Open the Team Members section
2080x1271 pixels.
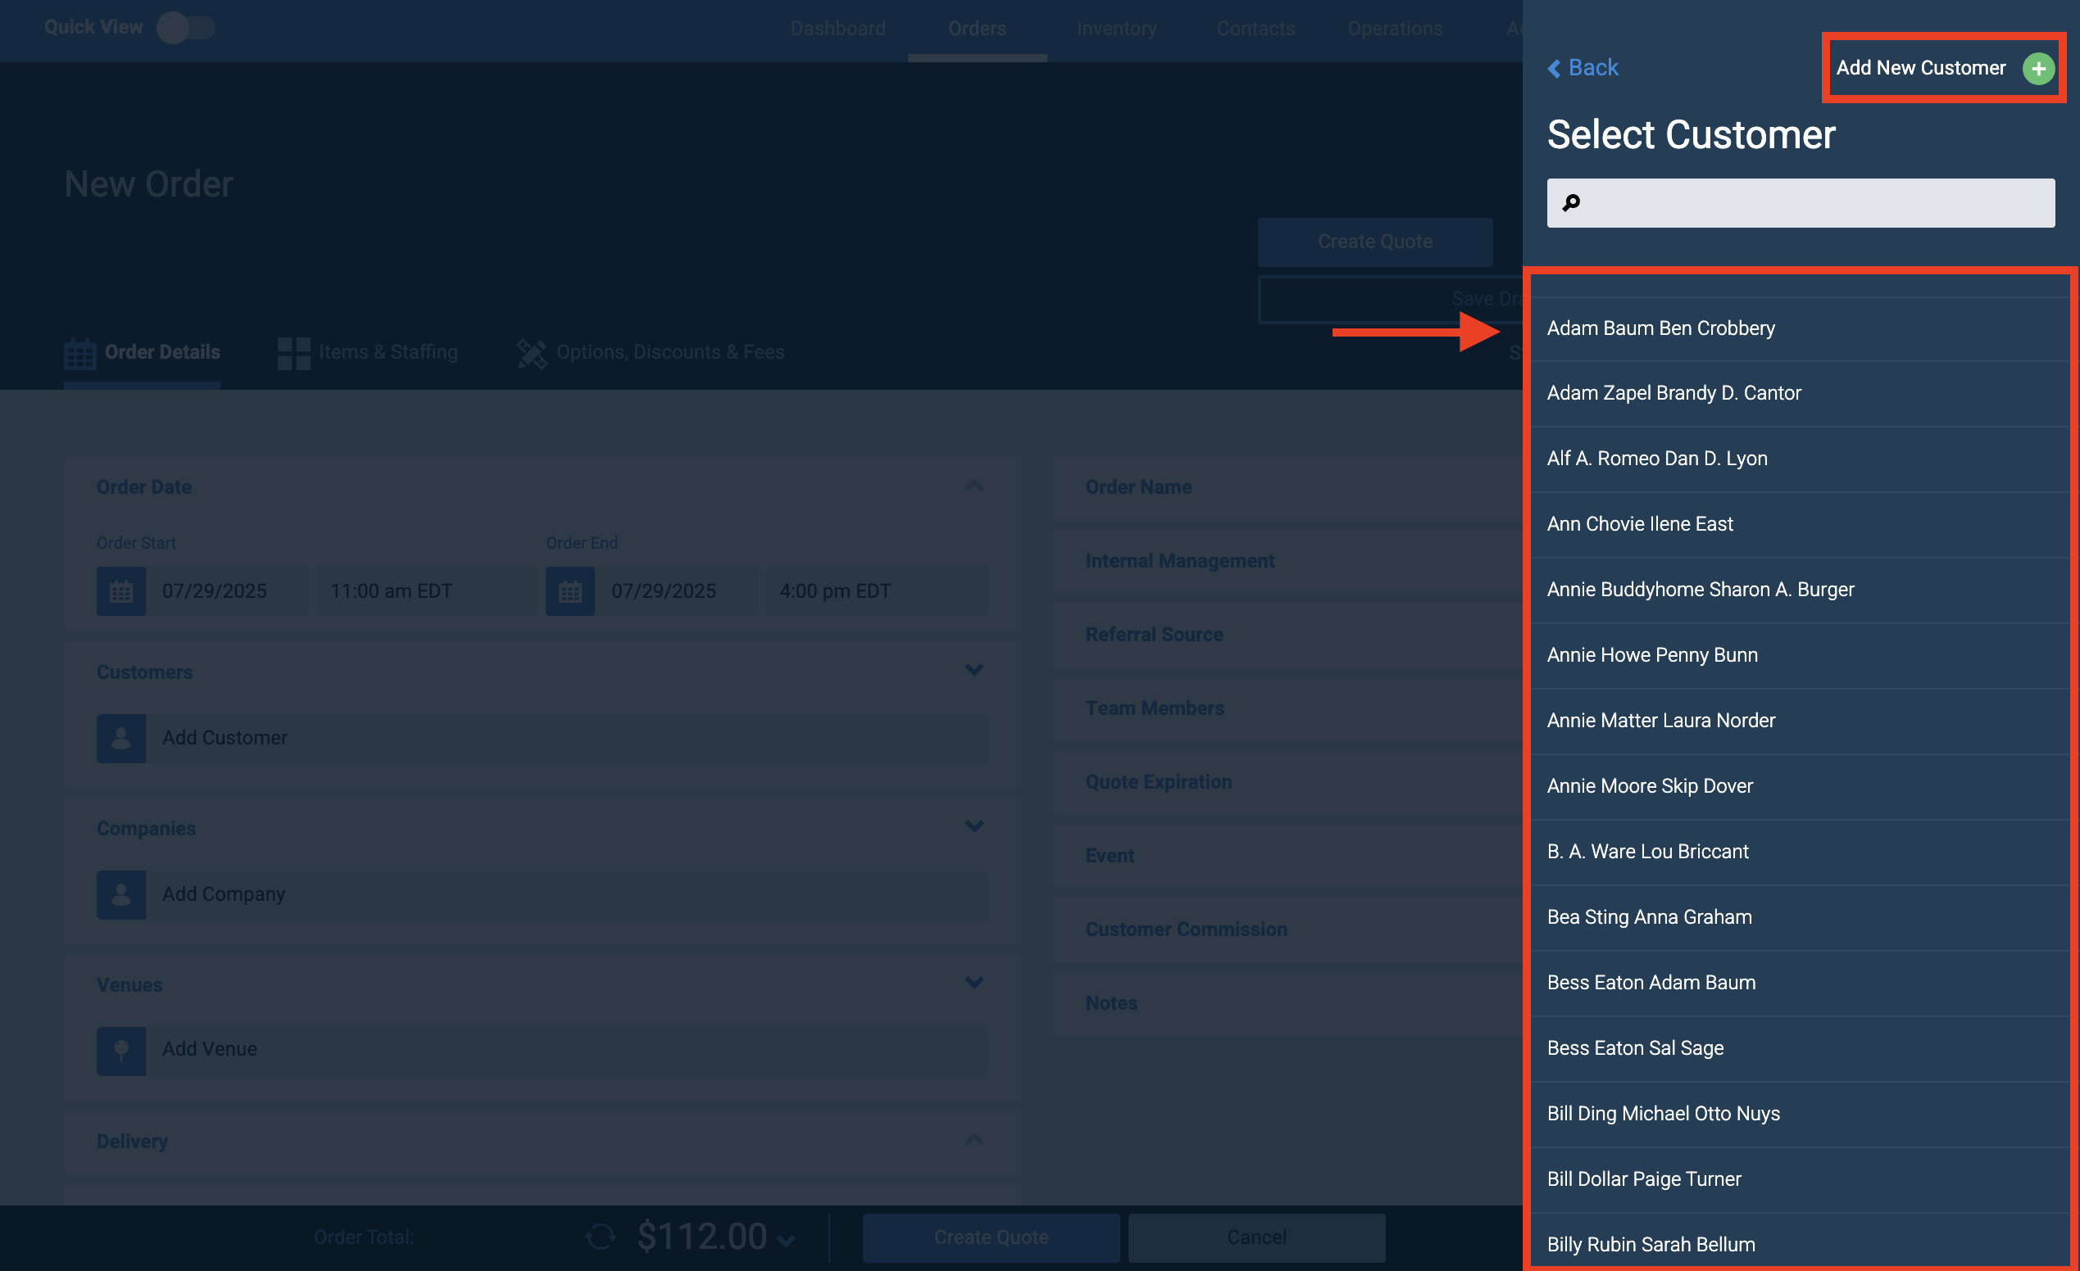[1288, 708]
